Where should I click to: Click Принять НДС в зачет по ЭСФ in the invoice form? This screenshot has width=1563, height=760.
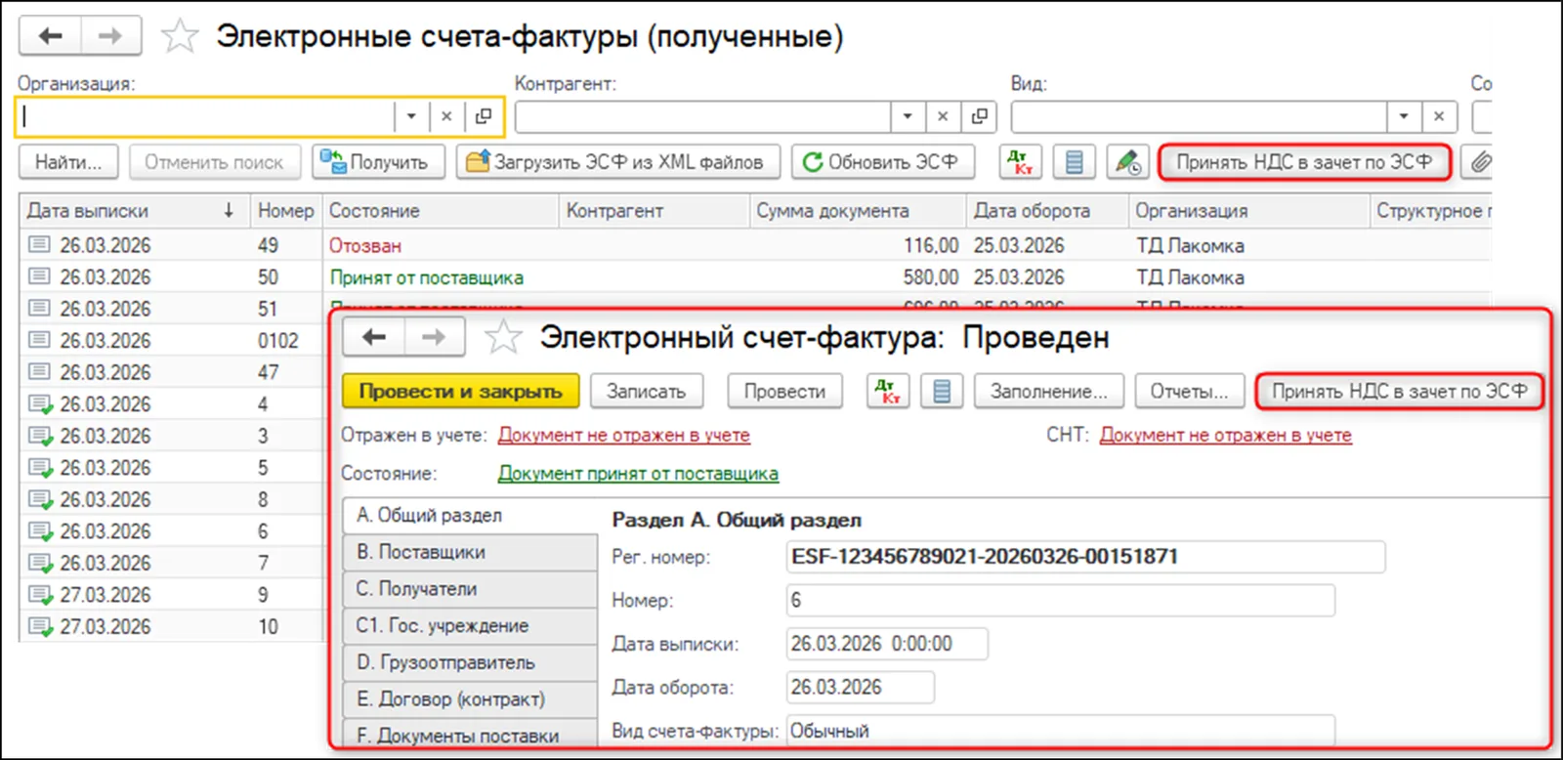point(1399,392)
